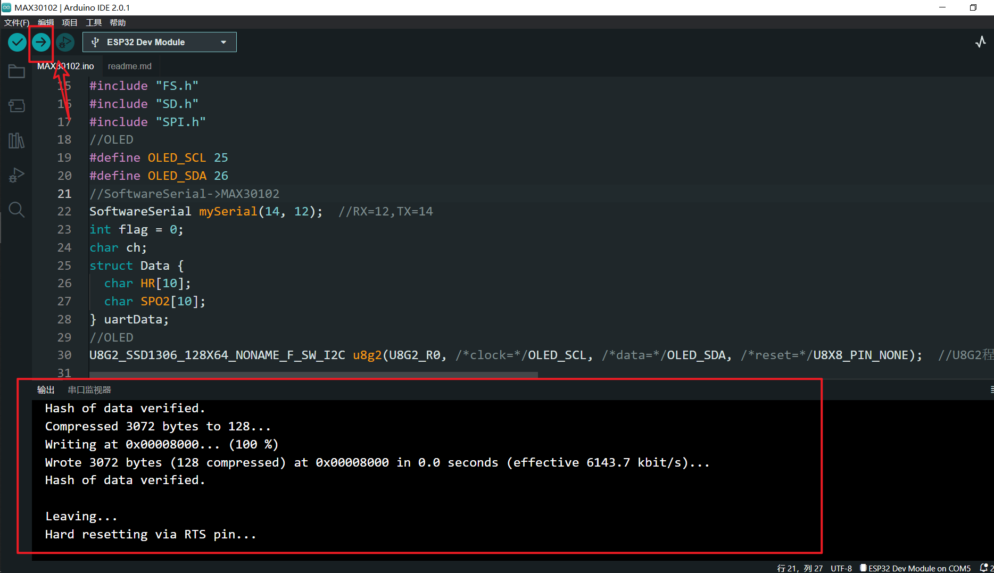The width and height of the screenshot is (994, 573).
Task: Switch to the readme.md tab
Action: 129,66
